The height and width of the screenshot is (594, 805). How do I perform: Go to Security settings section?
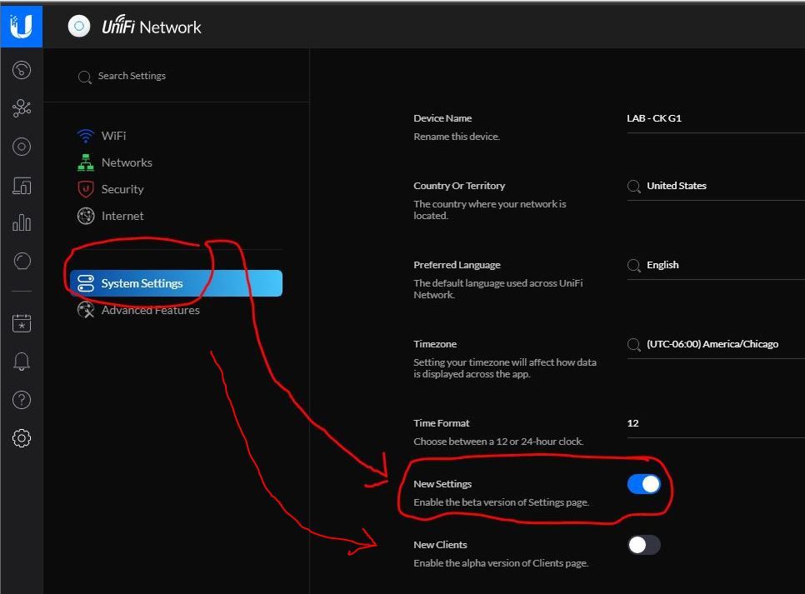click(122, 189)
